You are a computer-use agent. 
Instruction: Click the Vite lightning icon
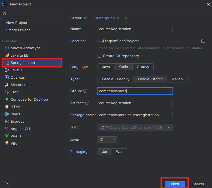pos(7,143)
